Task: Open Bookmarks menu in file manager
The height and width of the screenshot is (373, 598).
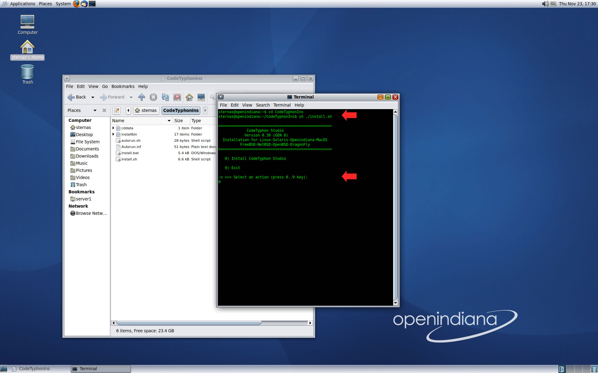Action: [x=123, y=86]
